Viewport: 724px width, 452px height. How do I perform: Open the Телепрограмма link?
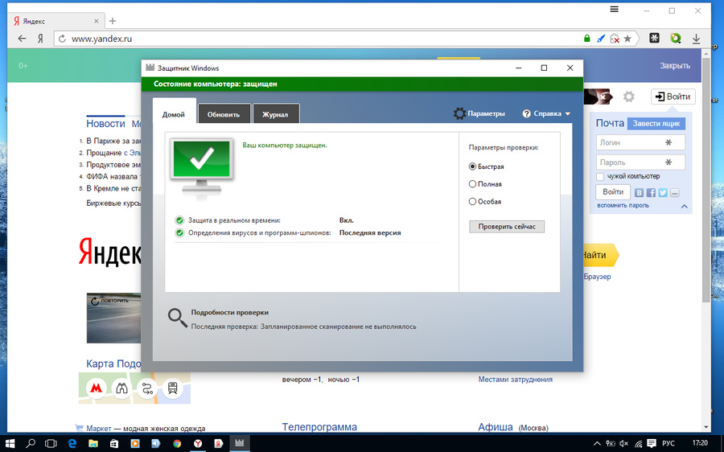tap(319, 427)
